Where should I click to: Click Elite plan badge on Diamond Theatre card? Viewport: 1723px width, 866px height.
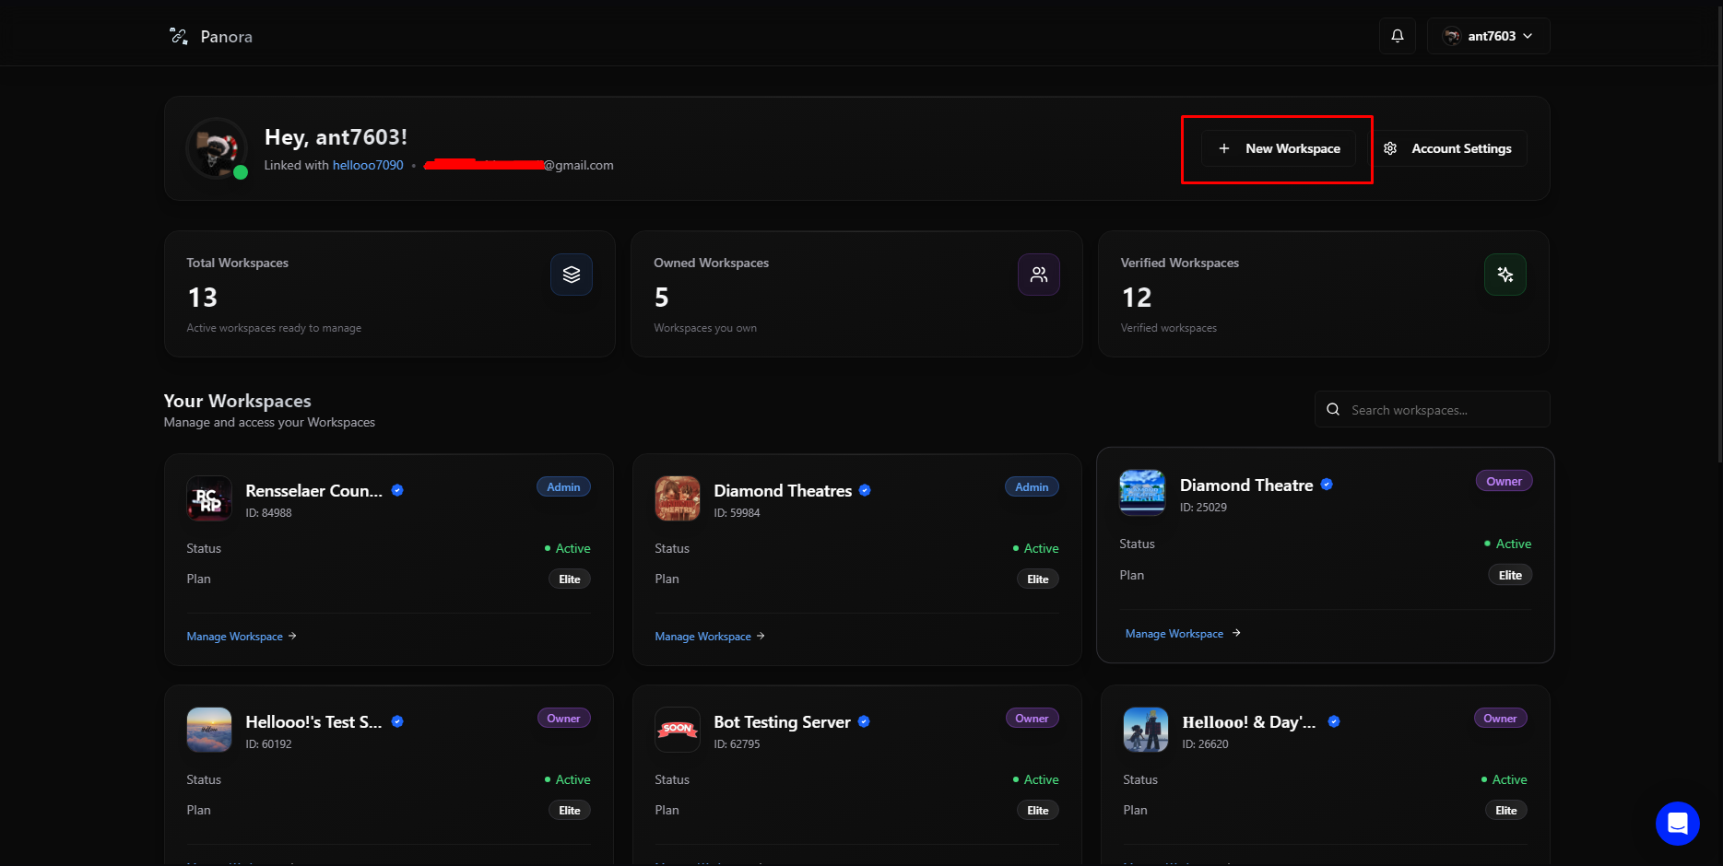tap(1510, 575)
